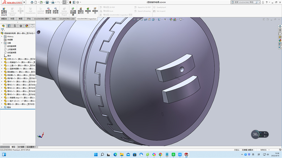Click the 新建检查项目 inspection project icon
The height and width of the screenshot is (158, 282).
pyautogui.click(x=4, y=10)
